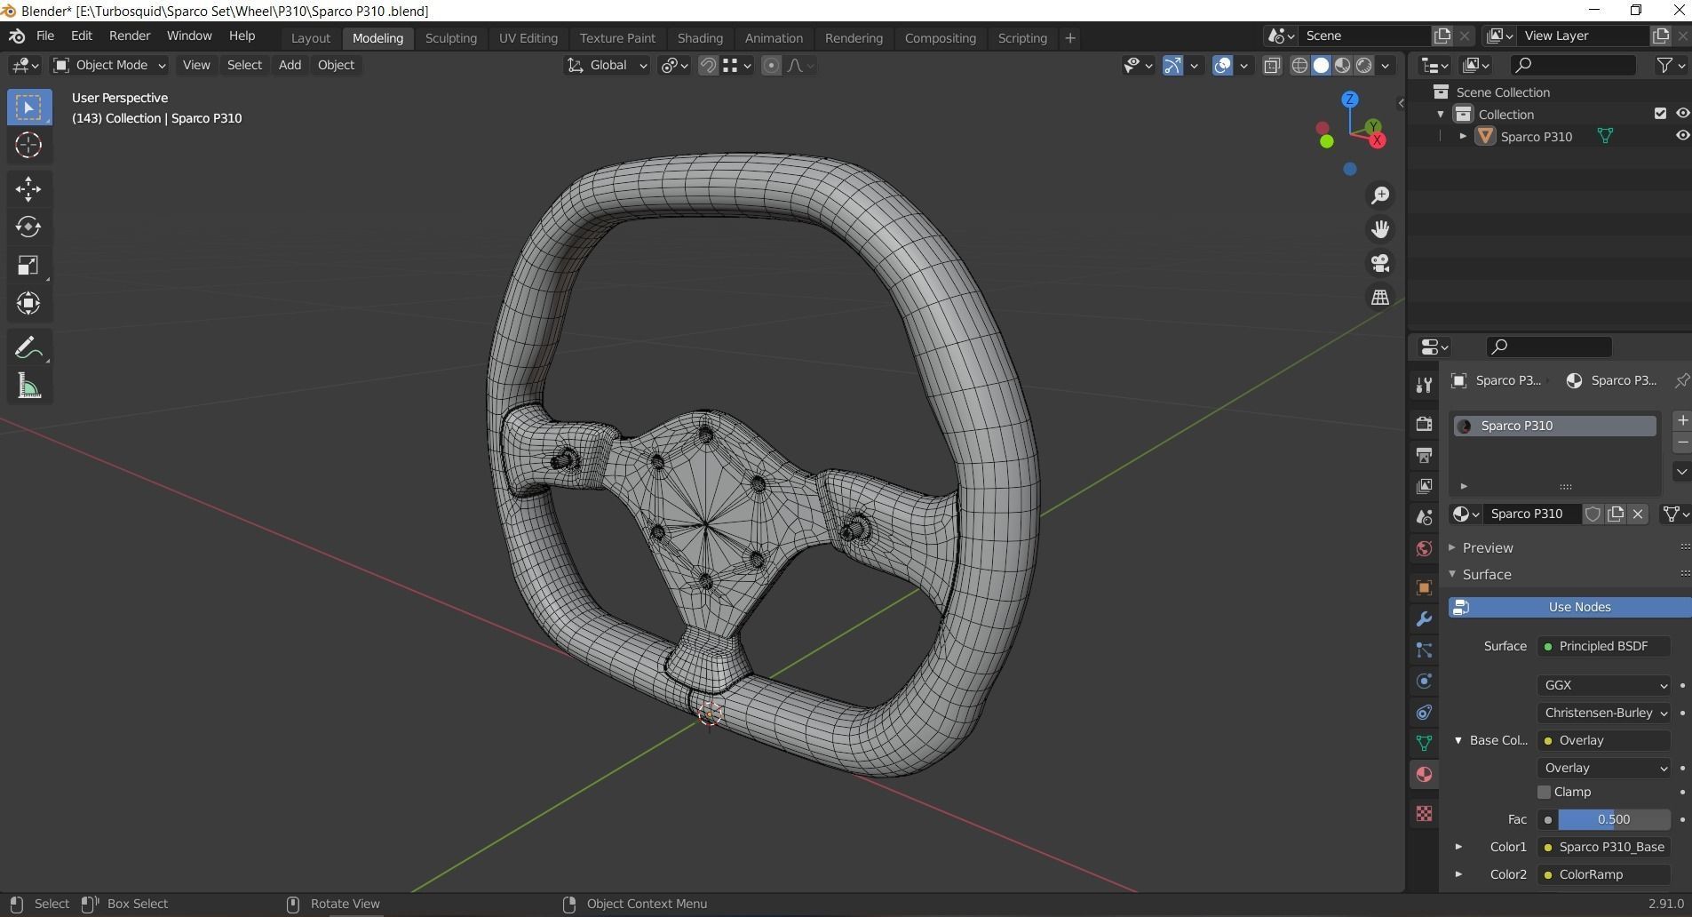Choose the Annotate pencil tool
1692x917 pixels.
[28, 347]
